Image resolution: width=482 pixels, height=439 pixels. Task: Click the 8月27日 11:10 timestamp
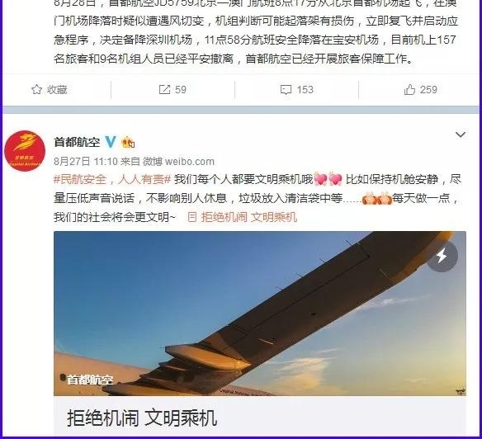[86, 162]
